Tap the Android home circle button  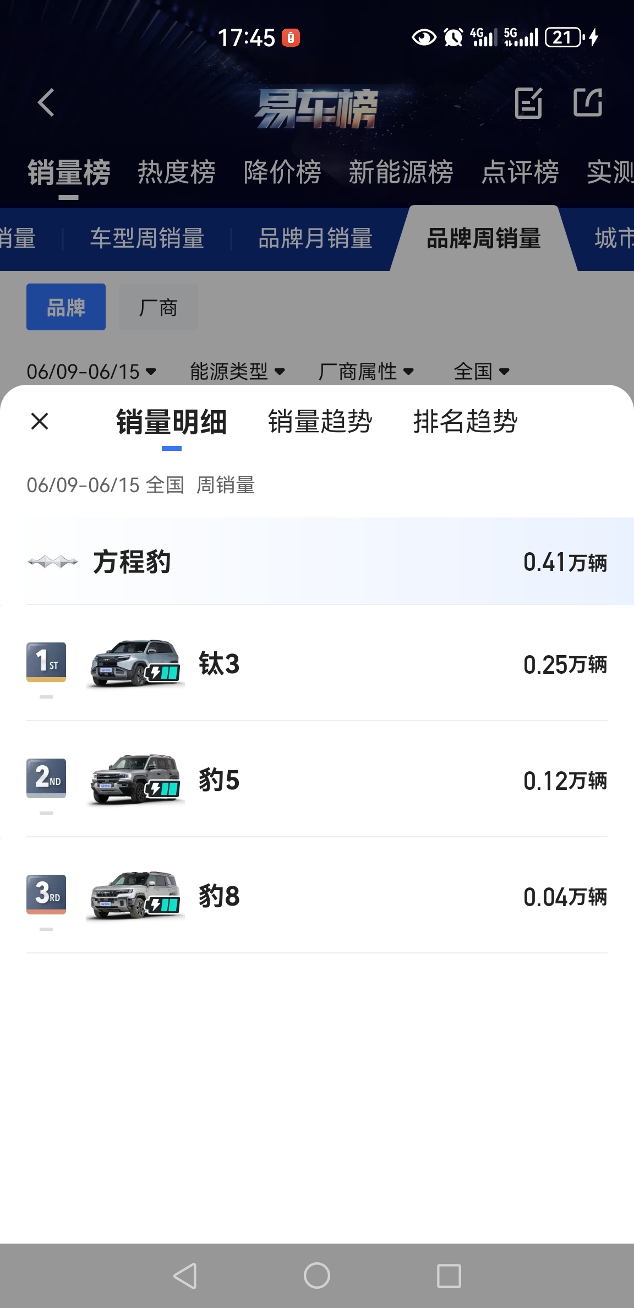tap(317, 1276)
